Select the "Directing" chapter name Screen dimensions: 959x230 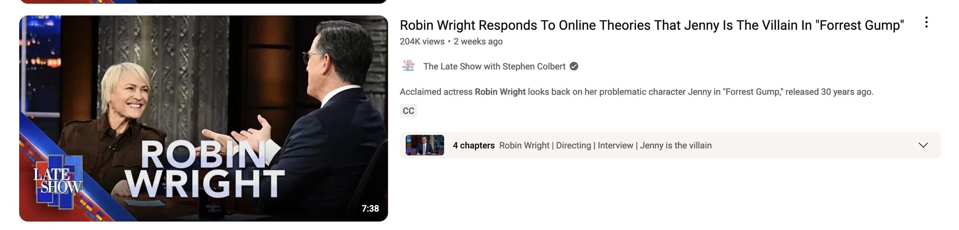pos(573,145)
